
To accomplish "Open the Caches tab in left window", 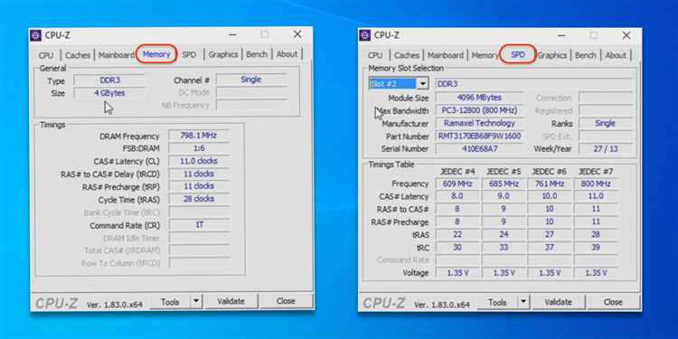I will point(78,55).
